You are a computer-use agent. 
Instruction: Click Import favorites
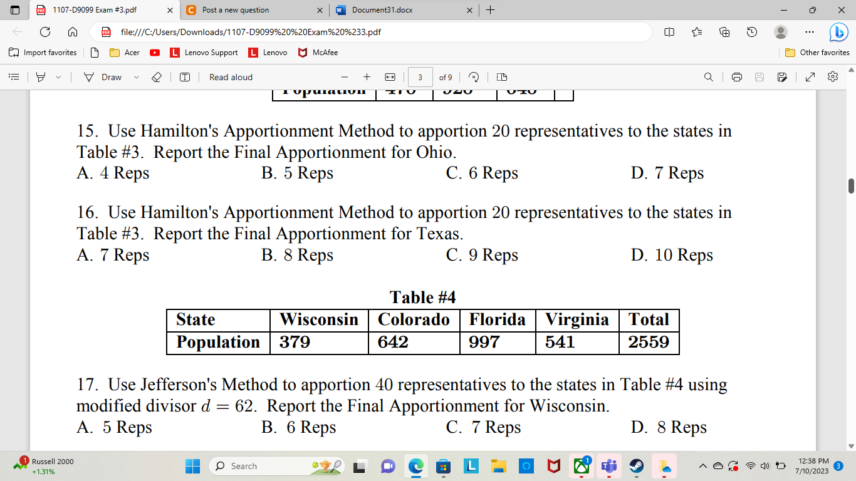[x=43, y=53]
